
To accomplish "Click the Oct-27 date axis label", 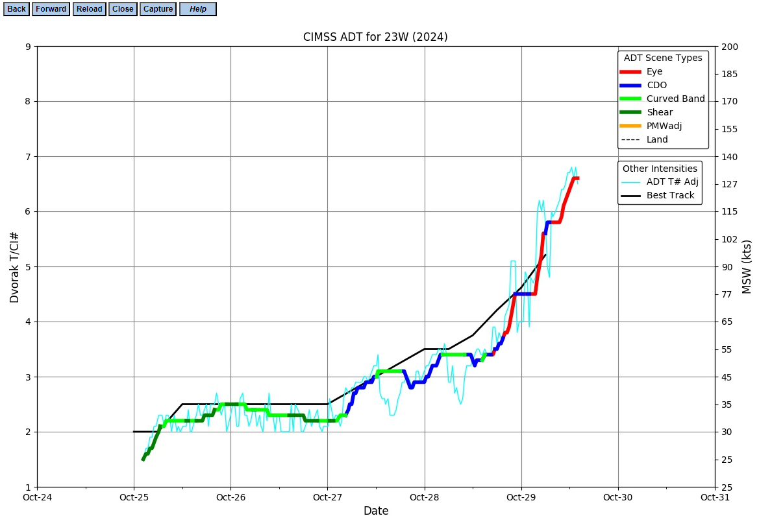I will [x=328, y=497].
